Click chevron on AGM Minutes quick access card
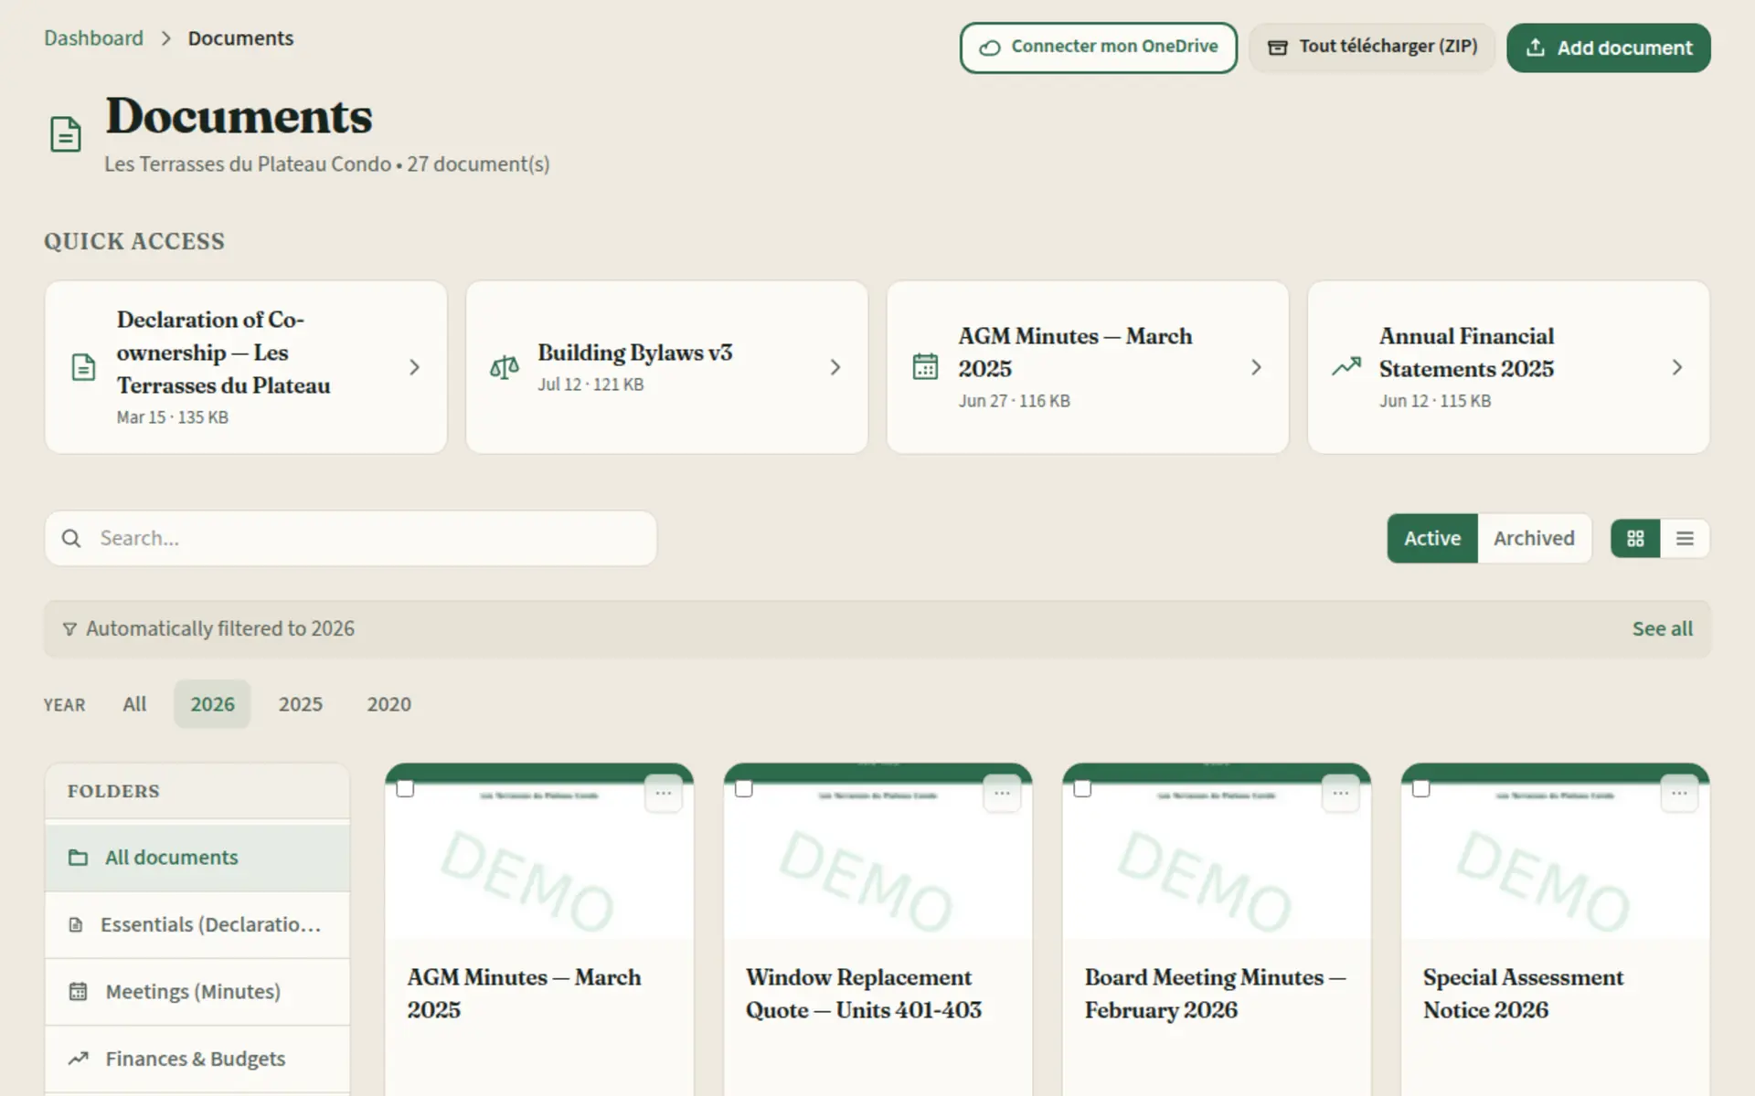Screen dimensions: 1755x1096 [x=1257, y=367]
